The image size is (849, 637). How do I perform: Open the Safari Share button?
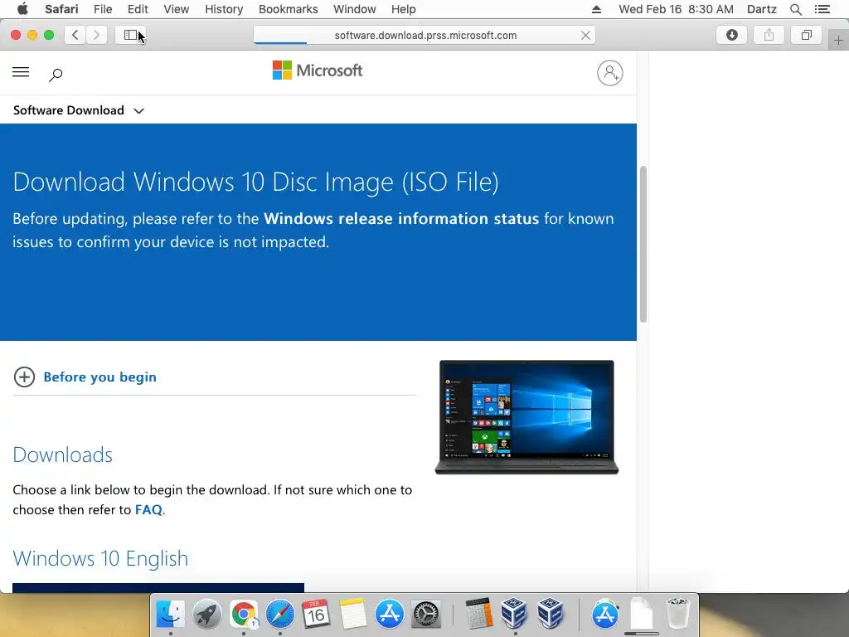(769, 35)
